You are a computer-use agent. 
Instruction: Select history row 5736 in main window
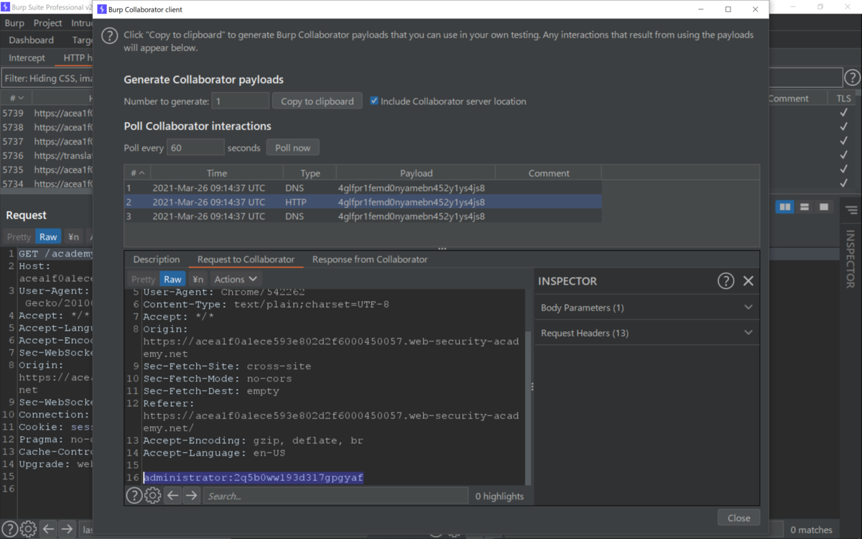click(47, 155)
